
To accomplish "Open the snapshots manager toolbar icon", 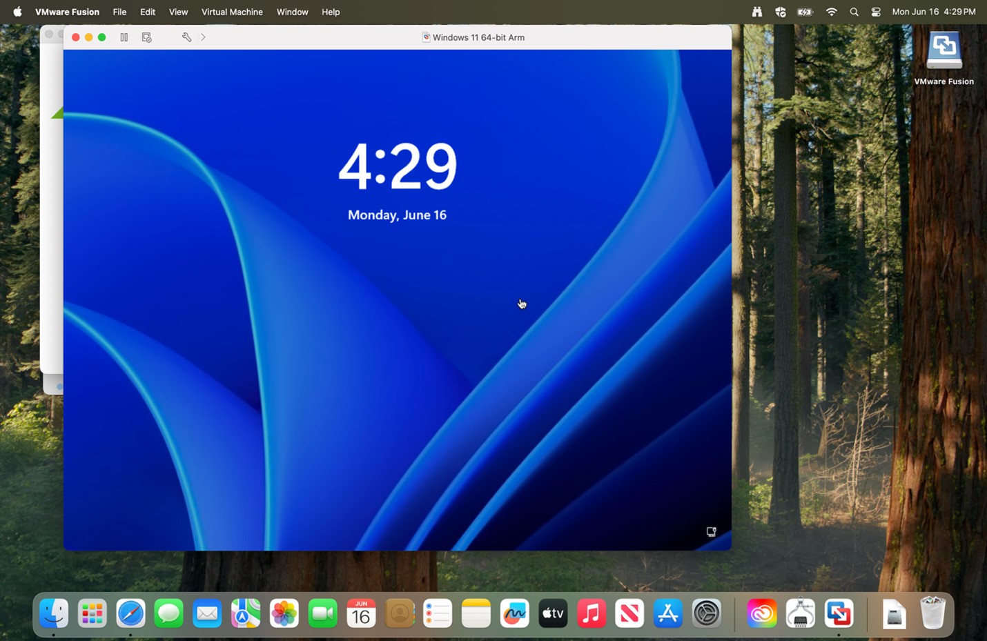I will coord(146,37).
